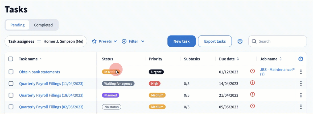Select Quarterly Payroll Fillings (18/04/2023) checkbox
Image resolution: width=313 pixels, height=114 pixels.
pos(11,95)
